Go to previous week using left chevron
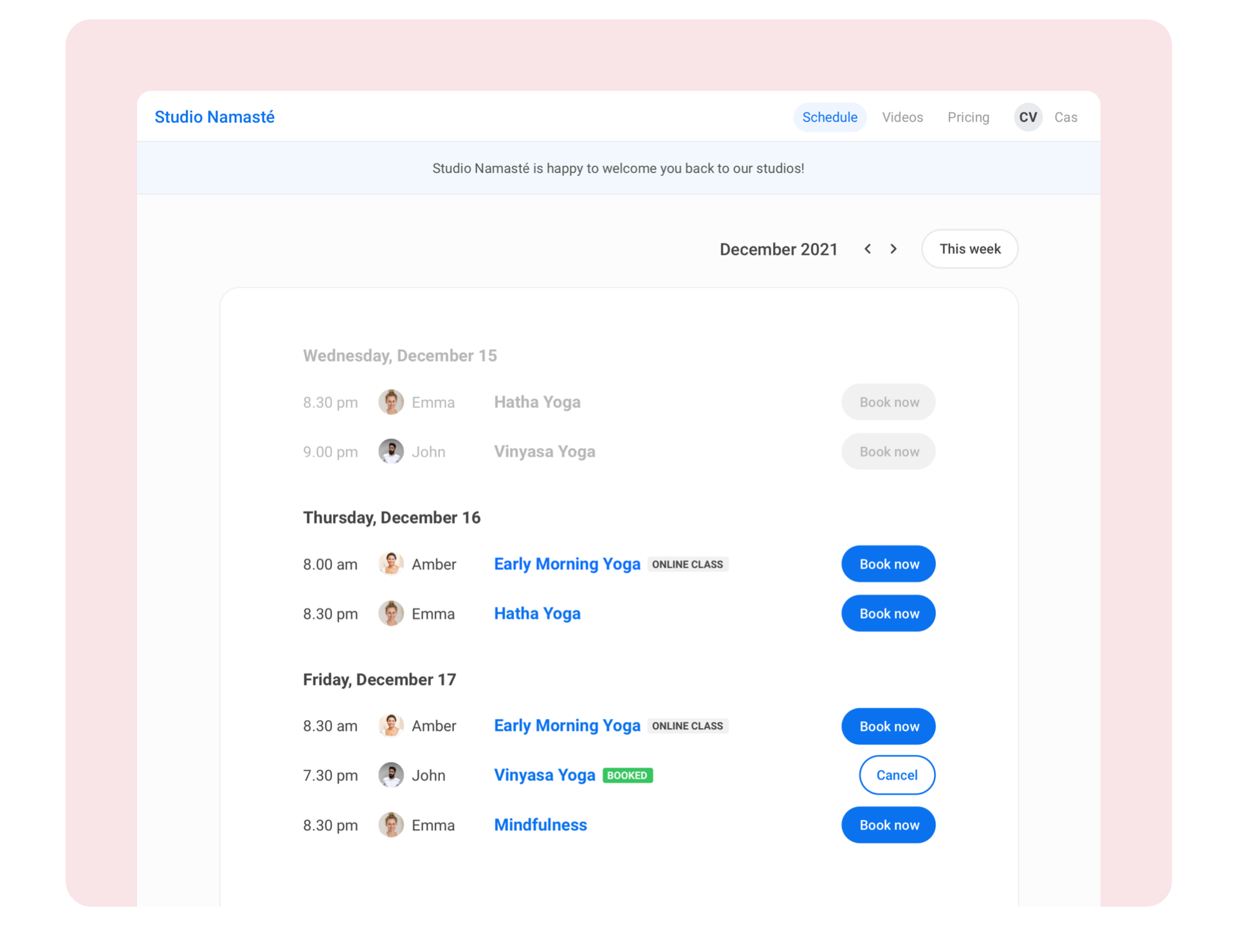 click(x=868, y=249)
